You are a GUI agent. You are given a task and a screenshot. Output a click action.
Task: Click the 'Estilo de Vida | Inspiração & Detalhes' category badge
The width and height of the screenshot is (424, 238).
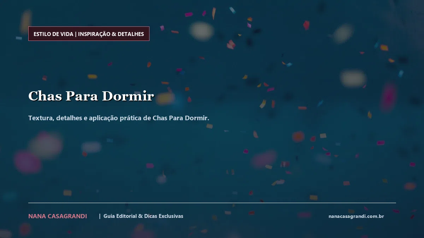[89, 34]
